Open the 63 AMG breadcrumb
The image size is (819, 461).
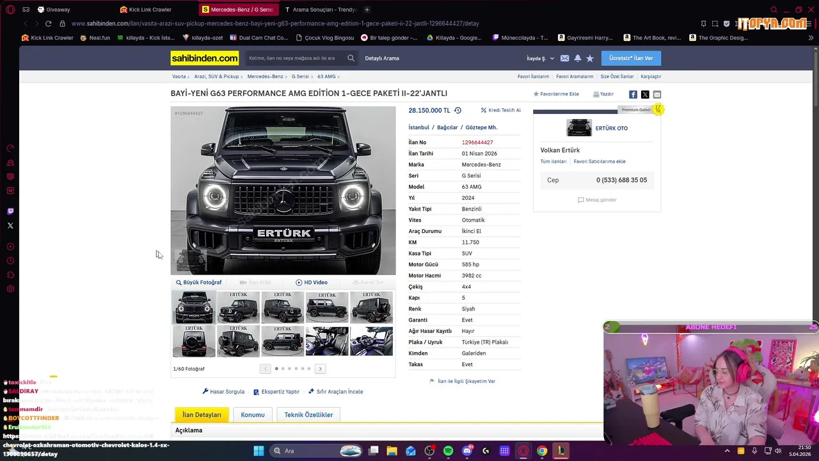pyautogui.click(x=326, y=76)
